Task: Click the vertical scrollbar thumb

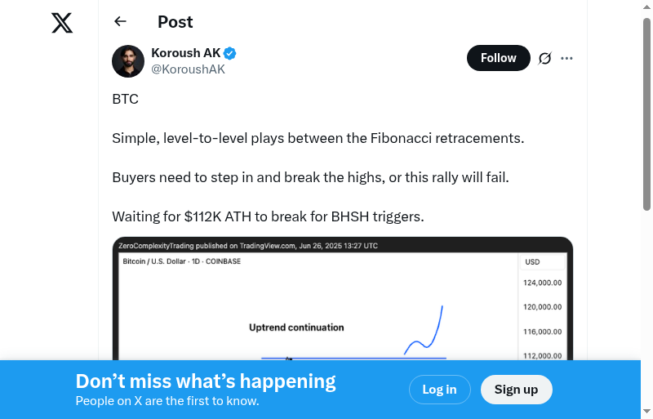Action: coord(646,114)
